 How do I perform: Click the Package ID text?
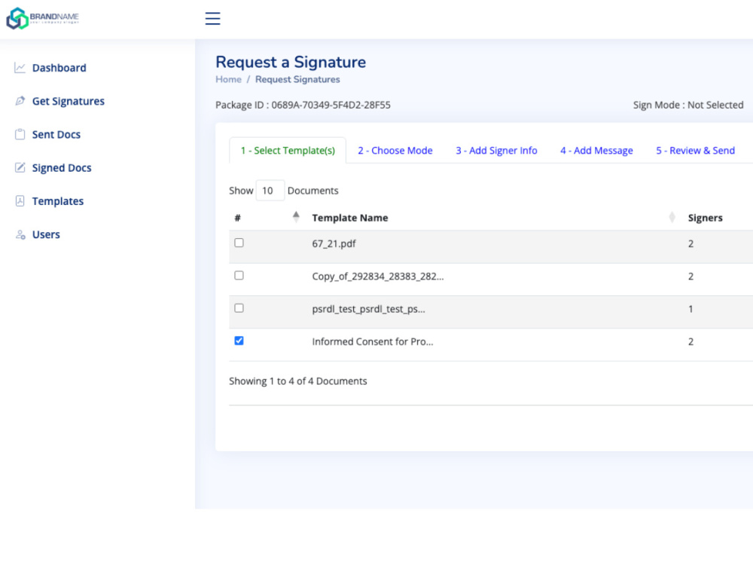303,105
